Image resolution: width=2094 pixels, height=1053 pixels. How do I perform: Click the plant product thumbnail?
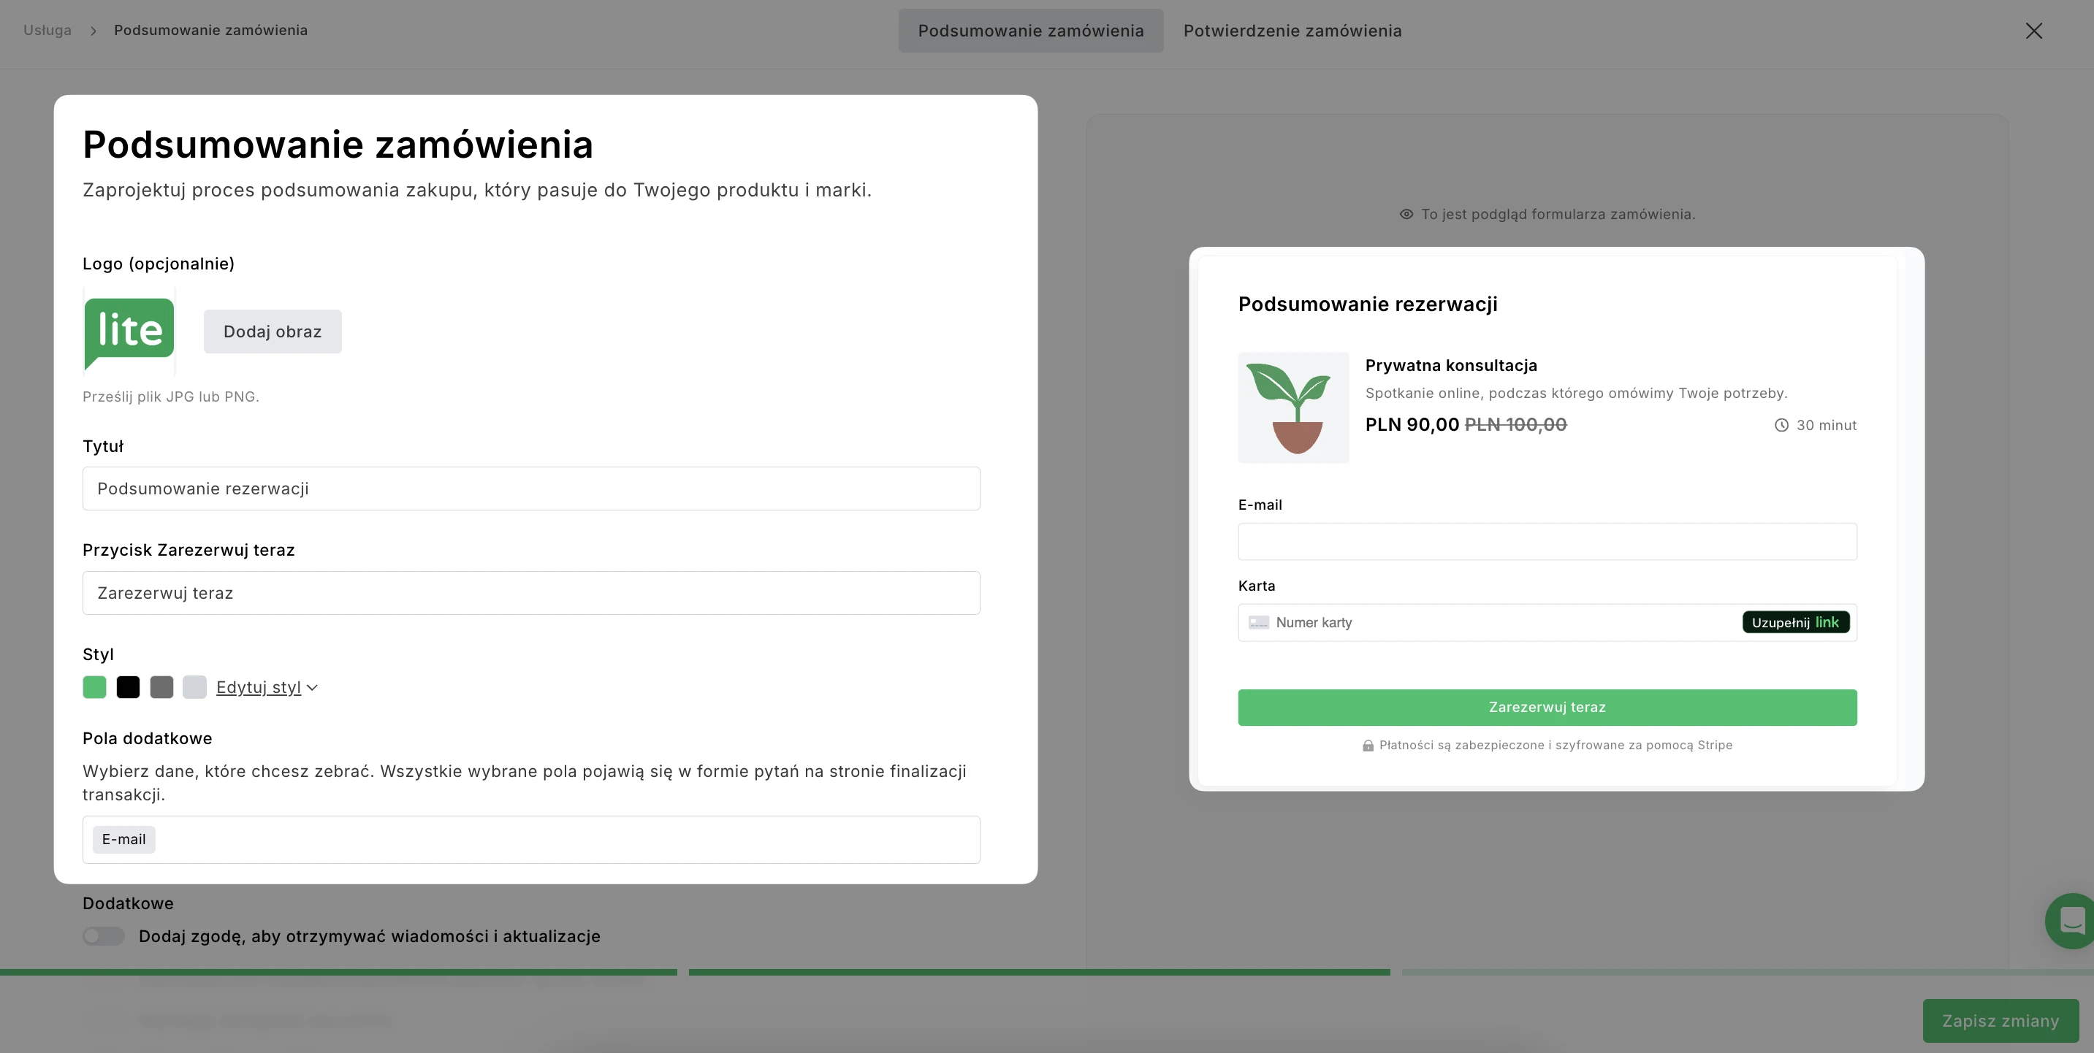[1293, 408]
